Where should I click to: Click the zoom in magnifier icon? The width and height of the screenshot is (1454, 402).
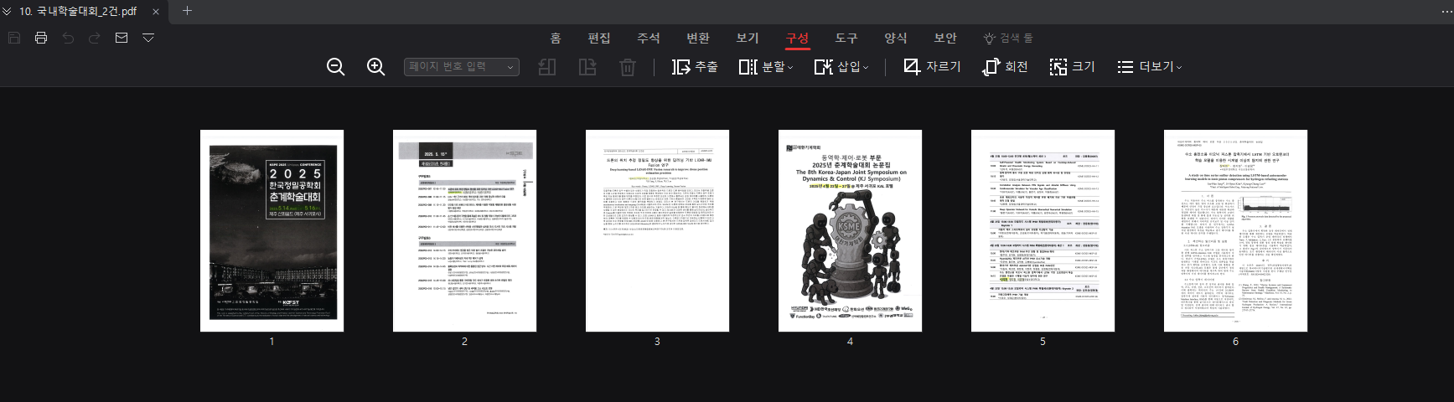[376, 67]
